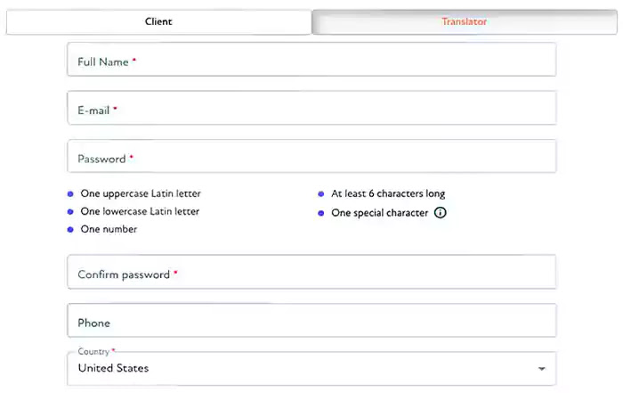
Task: Click the Phone input field
Action: click(311, 321)
